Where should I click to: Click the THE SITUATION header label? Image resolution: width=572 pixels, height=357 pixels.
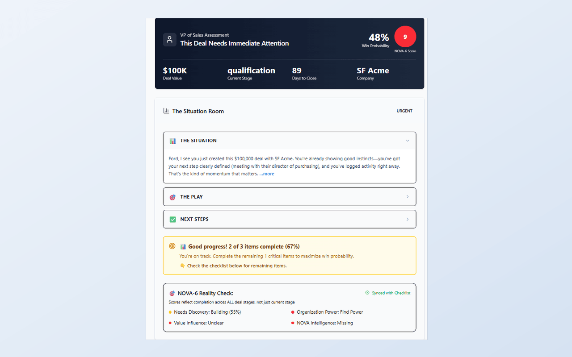pyautogui.click(x=198, y=141)
